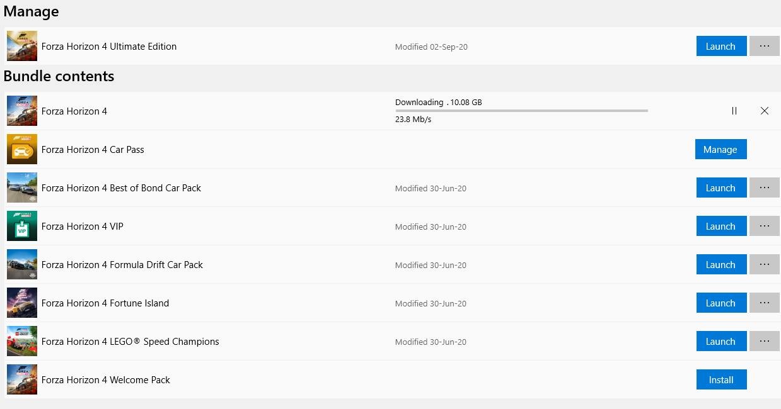Launch Forza Horizon 4 VIP
This screenshot has width=781, height=409.
[721, 226]
